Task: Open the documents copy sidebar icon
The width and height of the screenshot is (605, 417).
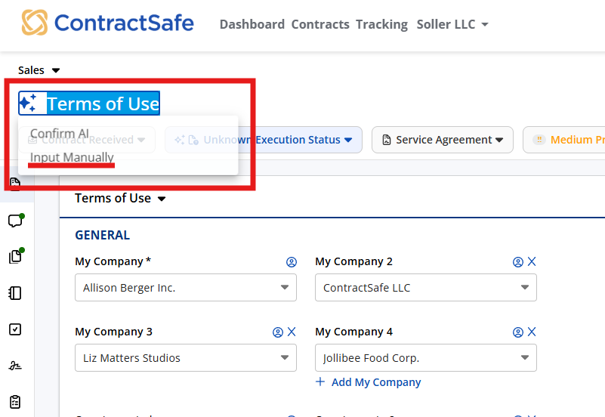Action: click(x=15, y=256)
